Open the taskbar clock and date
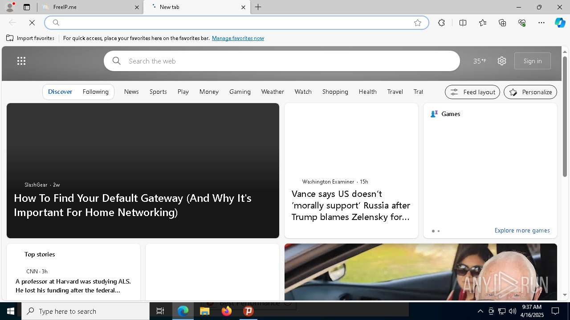The width and height of the screenshot is (570, 320). coord(532,311)
